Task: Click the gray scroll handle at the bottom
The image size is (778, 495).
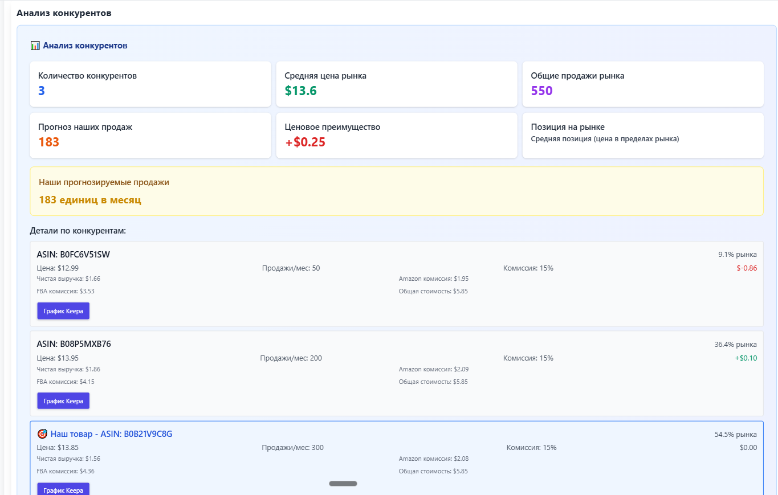Action: point(343,484)
